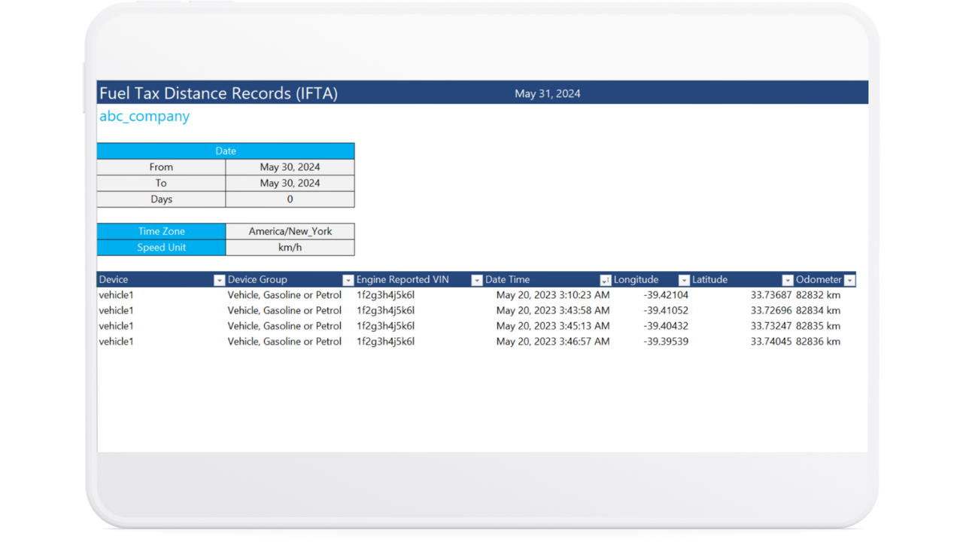Screen dimensions: 963x542
Task: Select longitude value -39.42104
Action: (x=666, y=295)
